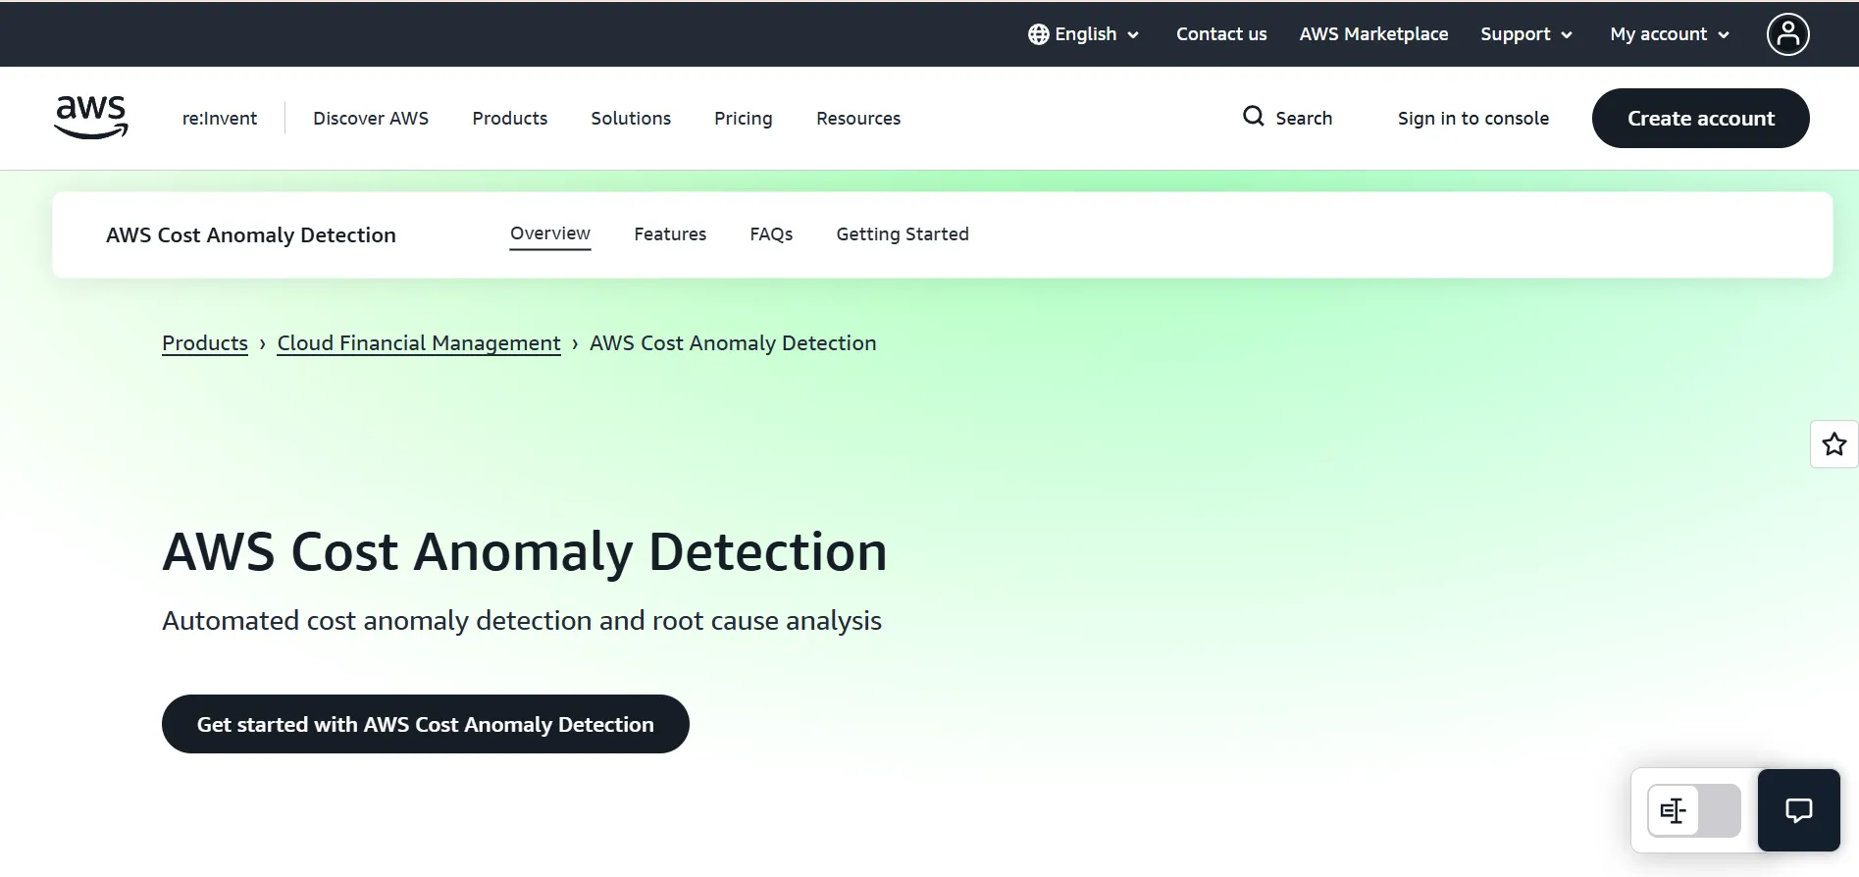Click the magnifier search icon

(x=1253, y=117)
